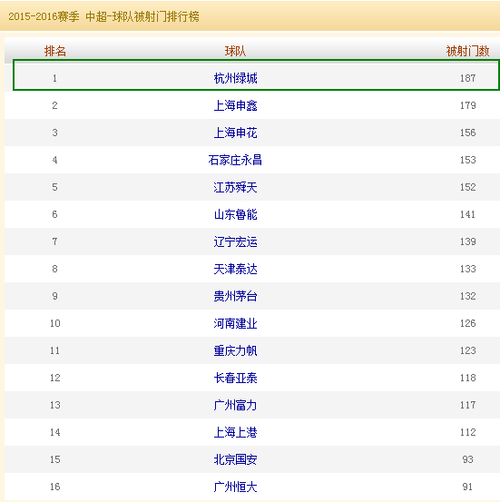Viewport: 500px width, 502px height.
Task: Click the 山东鲁能 team link
Action: point(235,214)
